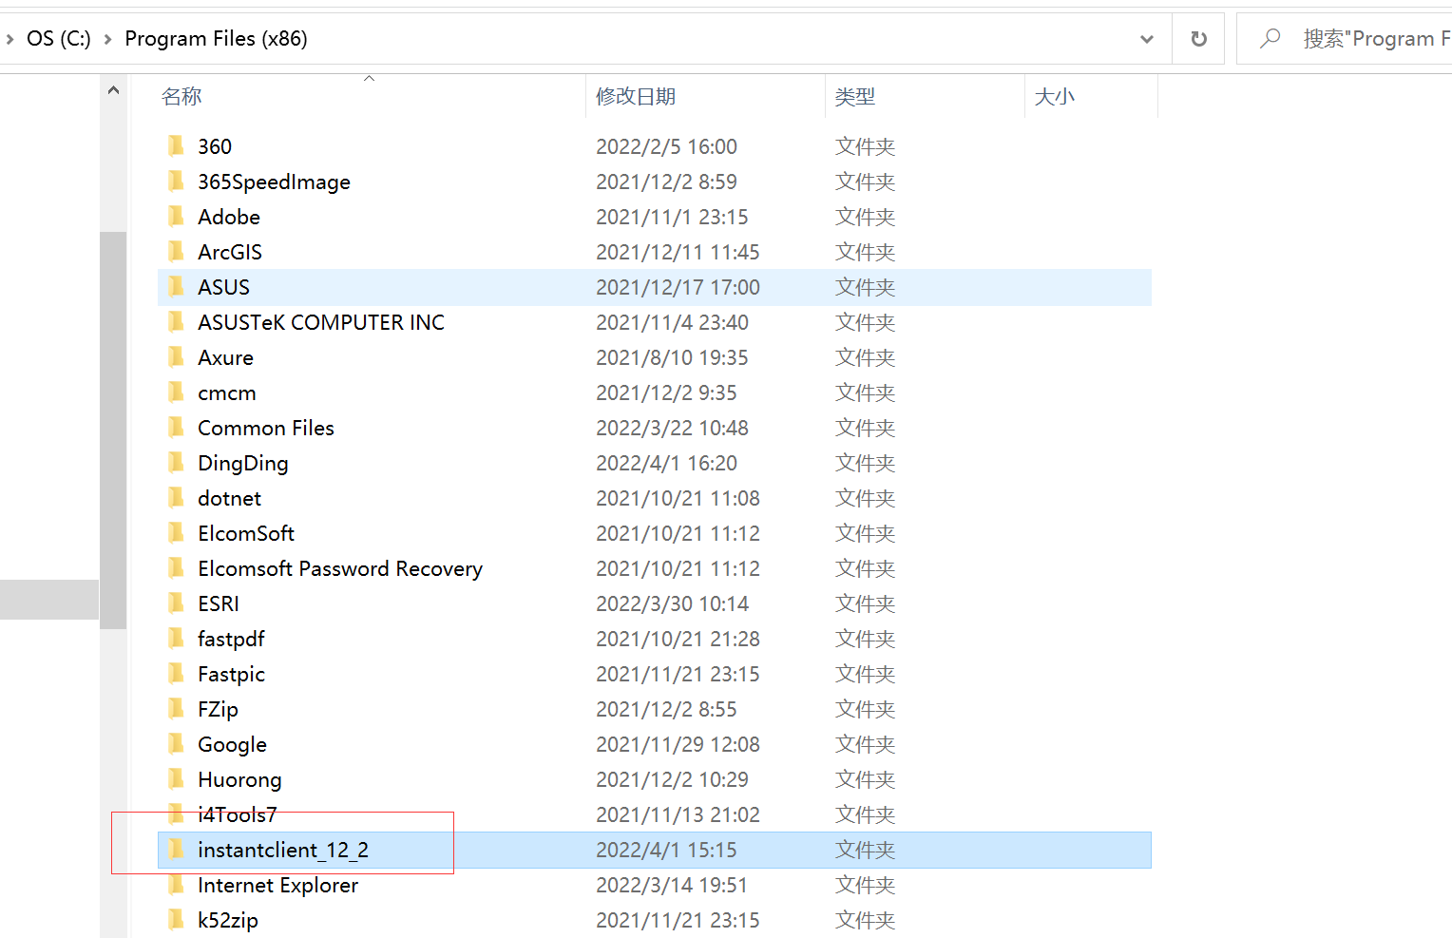Select the ASUSTeK COMPUTER INC folder name
Viewport: 1452px width, 938px height.
(321, 322)
